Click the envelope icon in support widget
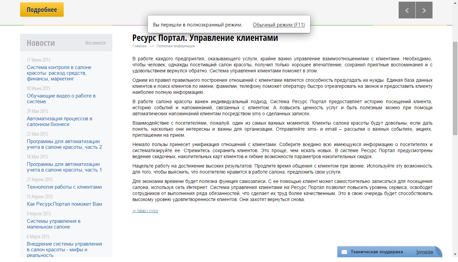Image resolution: width=458 pixels, height=262 pixels. pyautogui.click(x=344, y=252)
